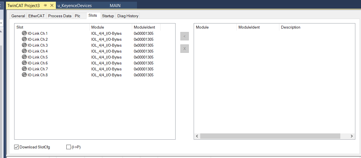Click the horizontal scrollbar thumb in module list
The height and width of the screenshot is (158, 361).
point(270,136)
